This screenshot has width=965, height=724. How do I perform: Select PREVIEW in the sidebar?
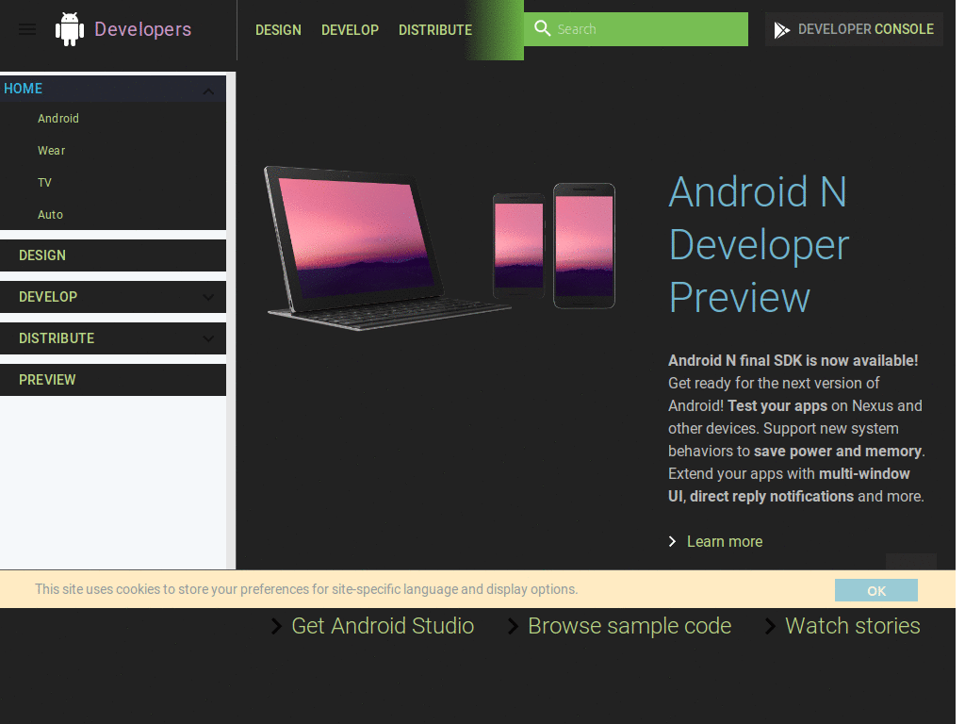[x=113, y=380]
